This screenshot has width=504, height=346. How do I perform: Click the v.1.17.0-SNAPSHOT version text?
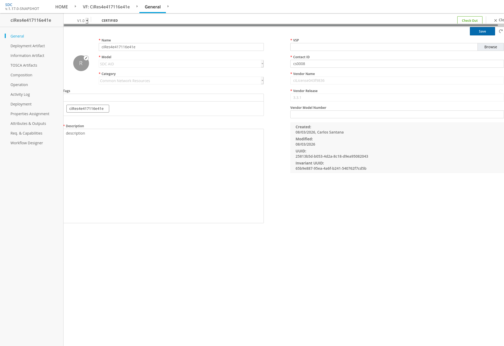tap(22, 9)
